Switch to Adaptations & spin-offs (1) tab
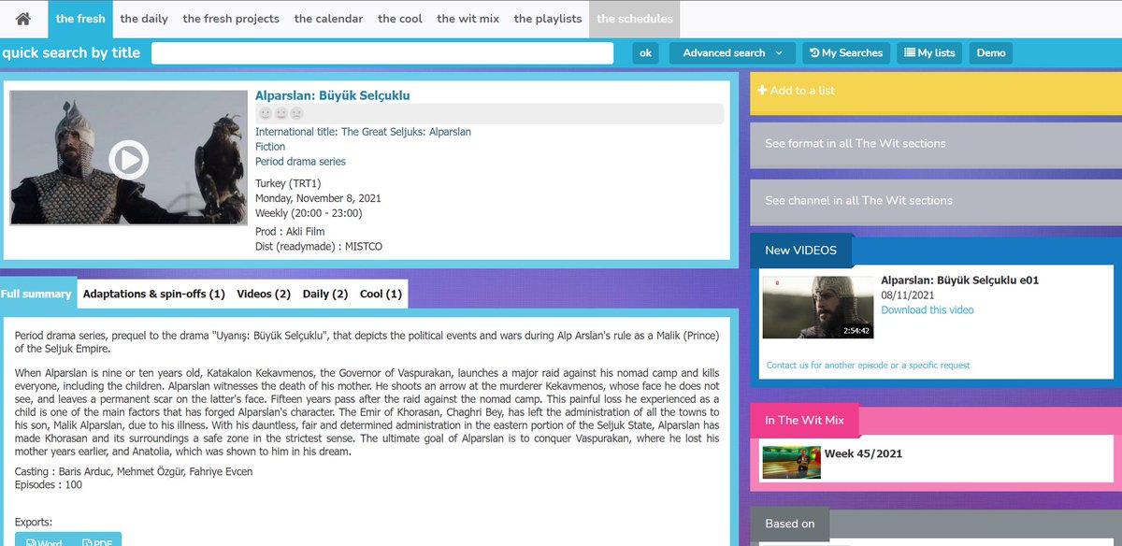The height and width of the screenshot is (546, 1122). 154,294
